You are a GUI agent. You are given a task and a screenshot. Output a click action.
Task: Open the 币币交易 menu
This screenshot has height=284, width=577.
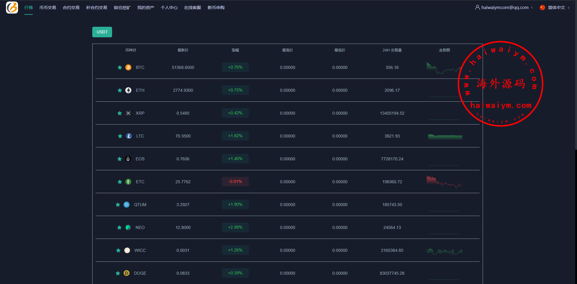coord(48,8)
